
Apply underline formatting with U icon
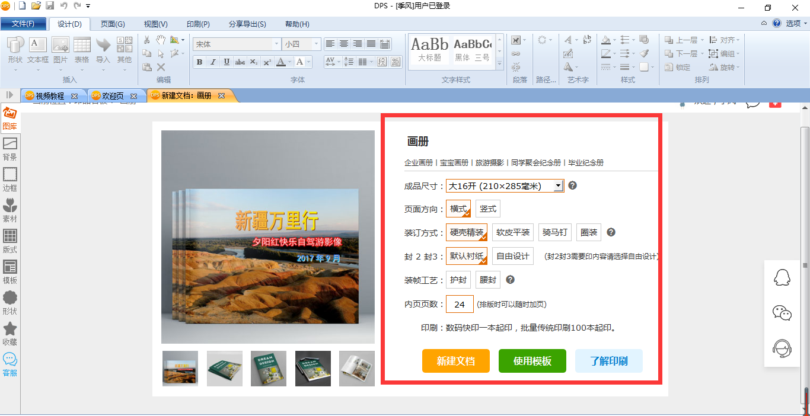click(x=227, y=62)
